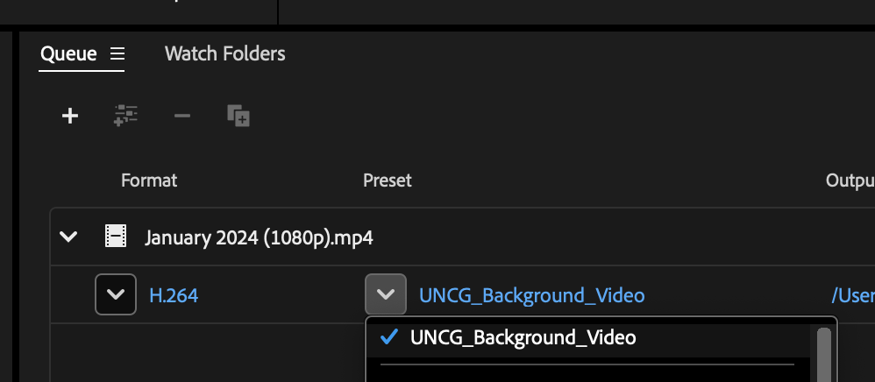Screen dimensions: 875x382
Task: Switch to the Queue tab
Action: [x=68, y=54]
